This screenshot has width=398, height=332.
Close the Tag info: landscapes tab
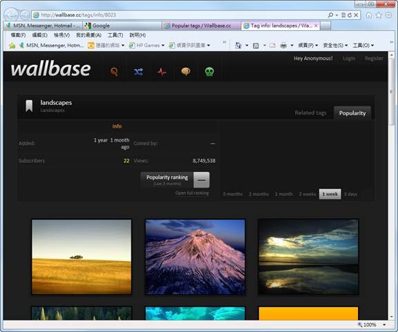pyautogui.click(x=316, y=26)
